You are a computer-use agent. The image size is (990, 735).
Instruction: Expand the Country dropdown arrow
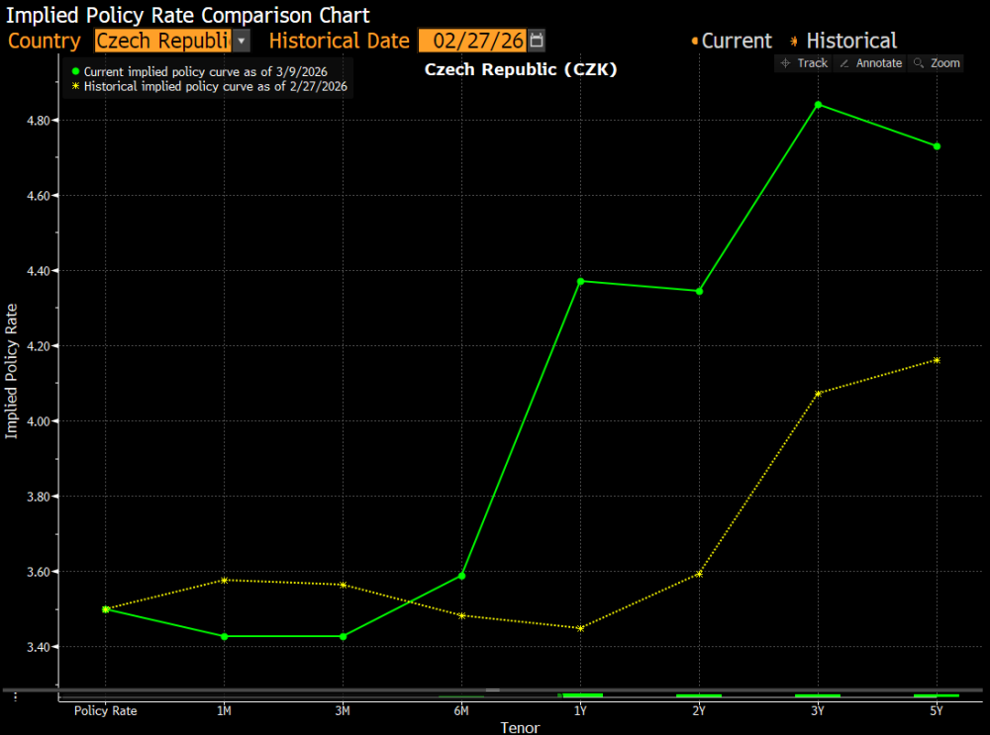click(243, 41)
